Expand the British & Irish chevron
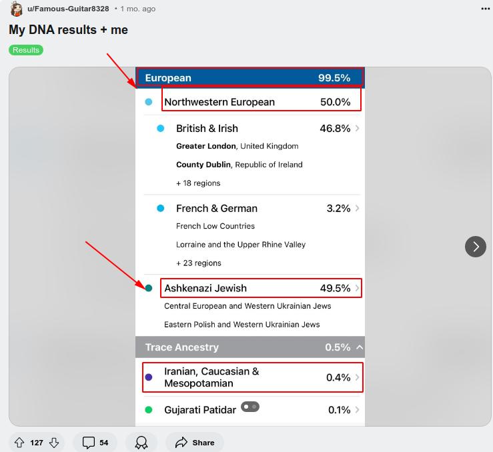The height and width of the screenshot is (452, 493). (x=358, y=129)
